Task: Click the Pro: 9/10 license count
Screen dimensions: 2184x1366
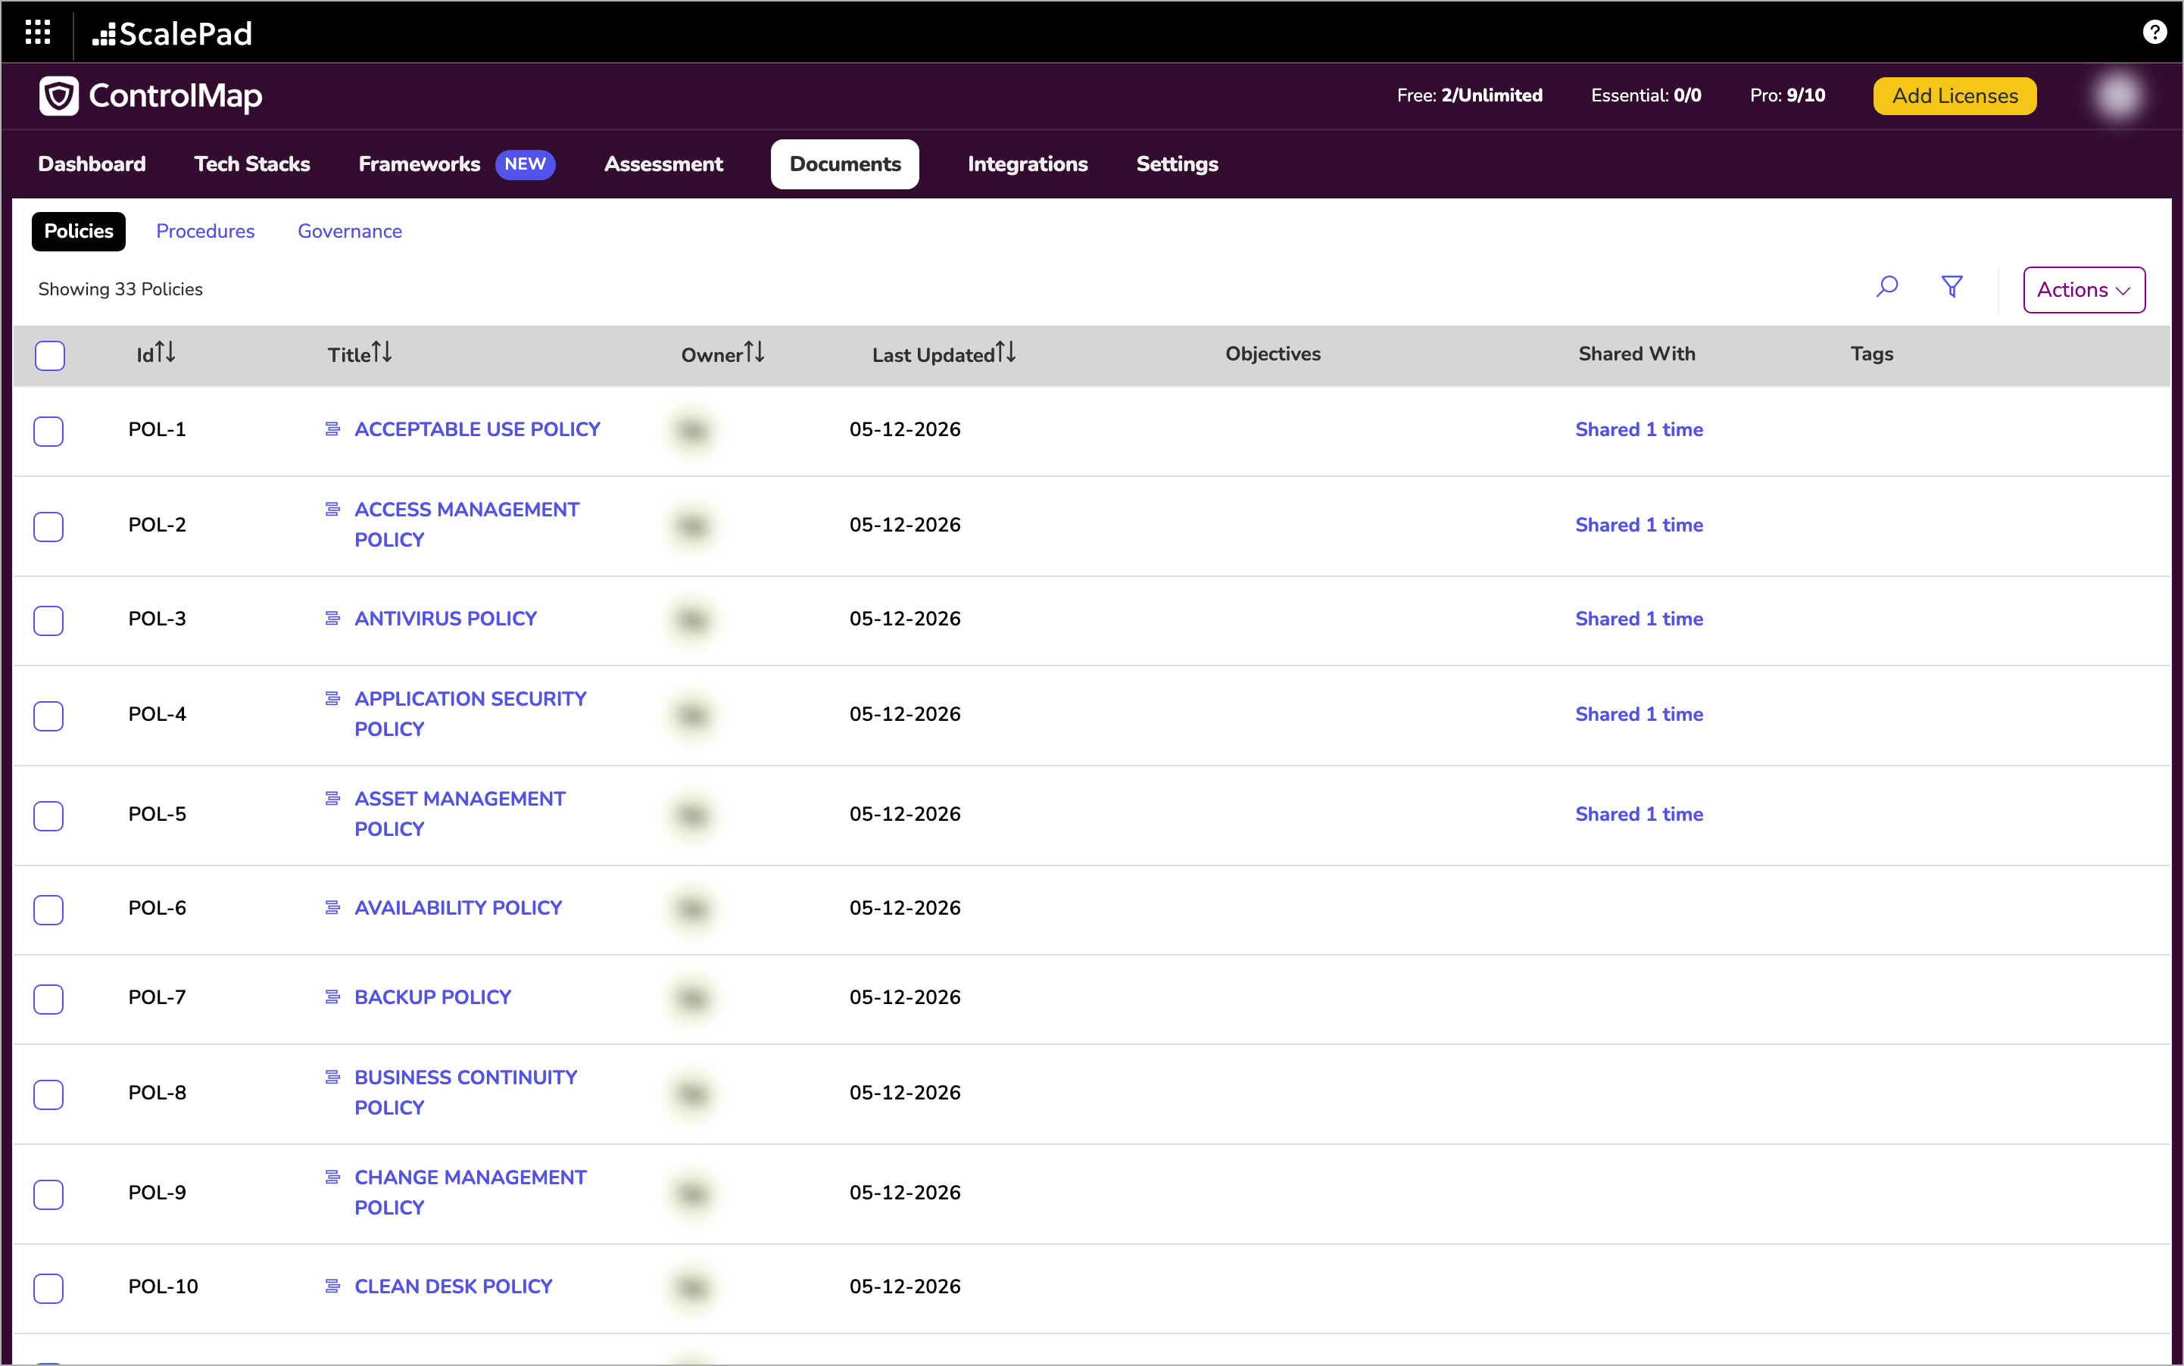Action: (1787, 95)
